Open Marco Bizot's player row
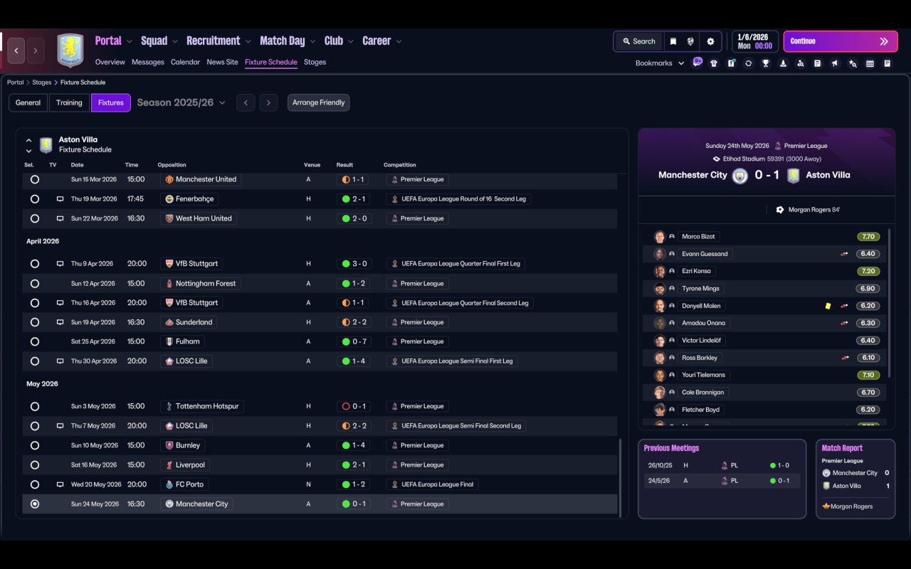This screenshot has height=569, width=911. pyautogui.click(x=766, y=236)
